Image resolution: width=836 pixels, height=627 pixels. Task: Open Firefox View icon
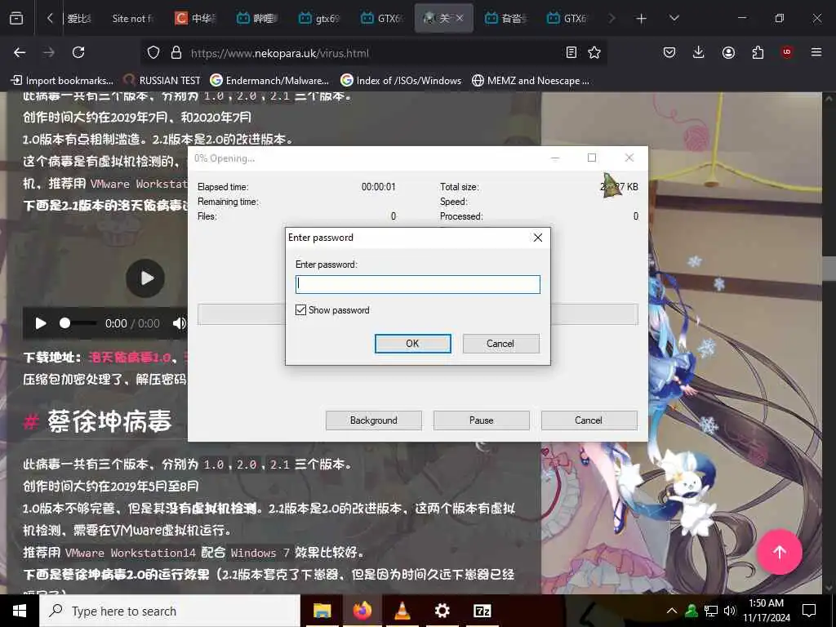(16, 18)
